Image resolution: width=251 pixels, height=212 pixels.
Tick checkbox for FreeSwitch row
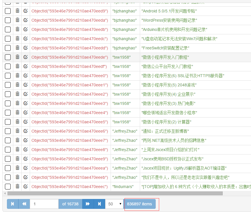(x=8, y=48)
